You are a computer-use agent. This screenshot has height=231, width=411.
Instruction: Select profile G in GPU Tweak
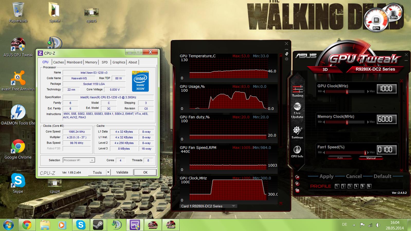[x=369, y=186]
